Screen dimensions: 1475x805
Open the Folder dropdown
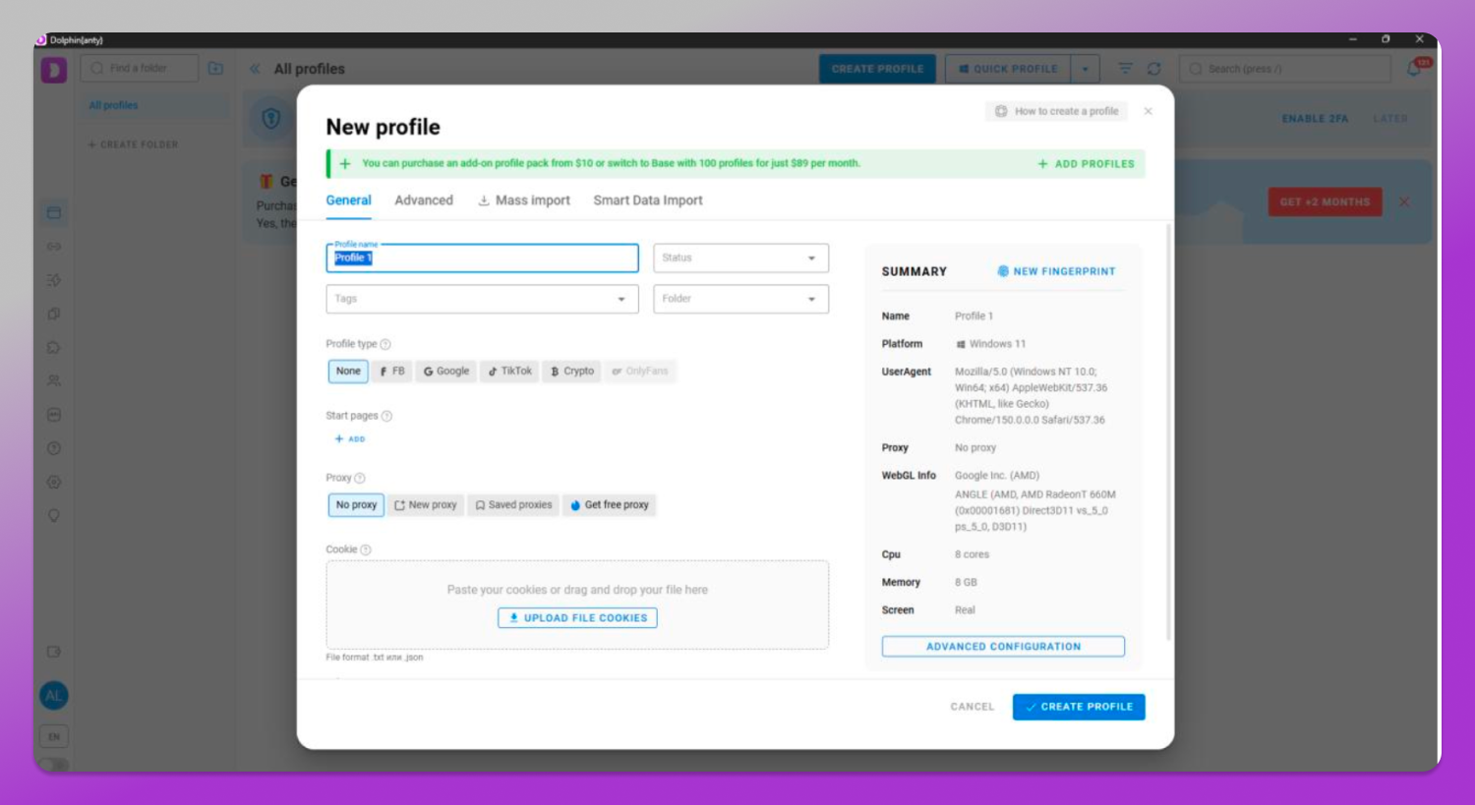[x=740, y=299]
